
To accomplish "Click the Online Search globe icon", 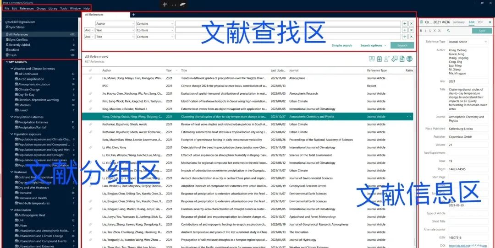I will coord(409,59).
